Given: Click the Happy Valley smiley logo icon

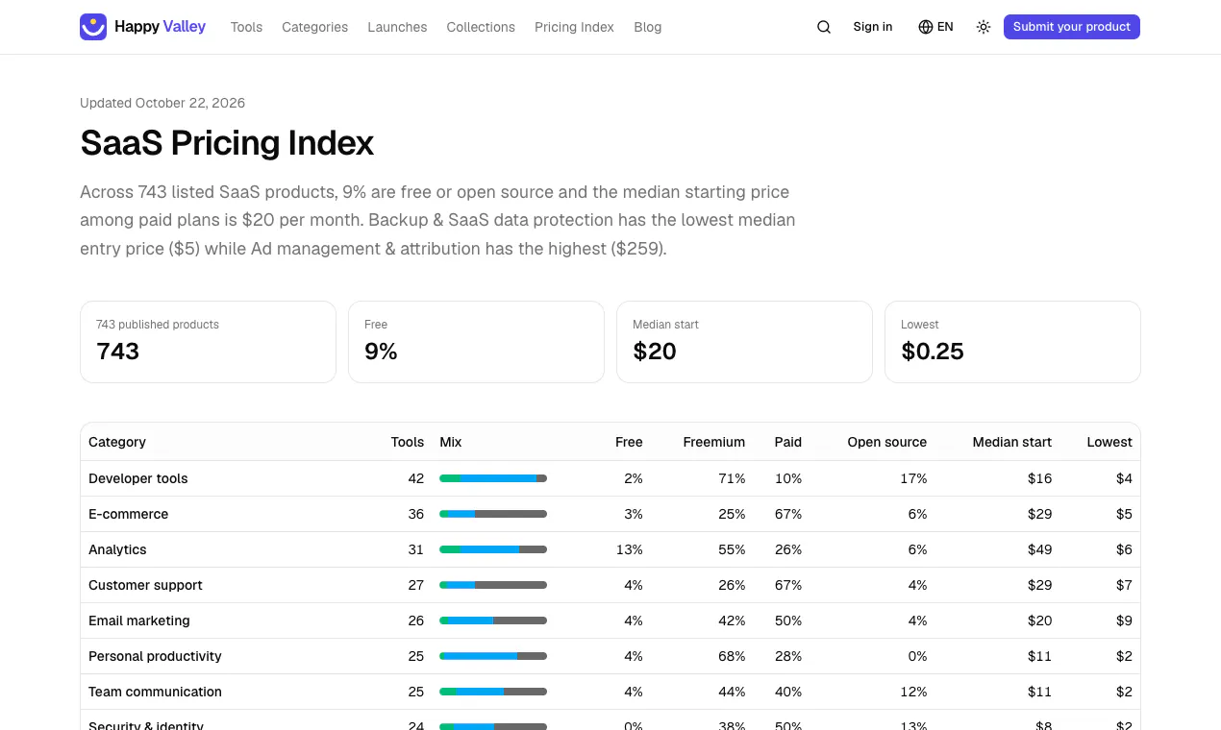Looking at the screenshot, I should pos(93,27).
